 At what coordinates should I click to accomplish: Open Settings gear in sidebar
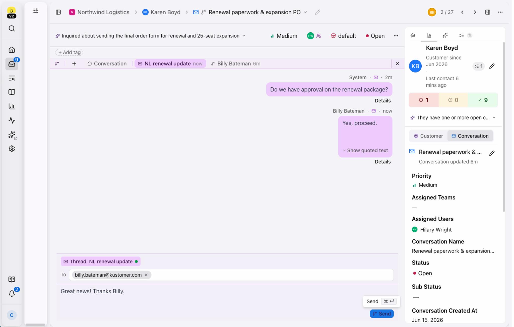(12, 149)
